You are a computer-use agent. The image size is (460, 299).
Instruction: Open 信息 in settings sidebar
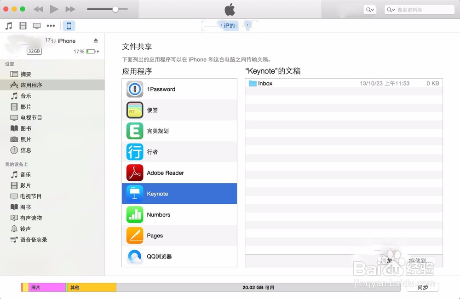coord(52,150)
